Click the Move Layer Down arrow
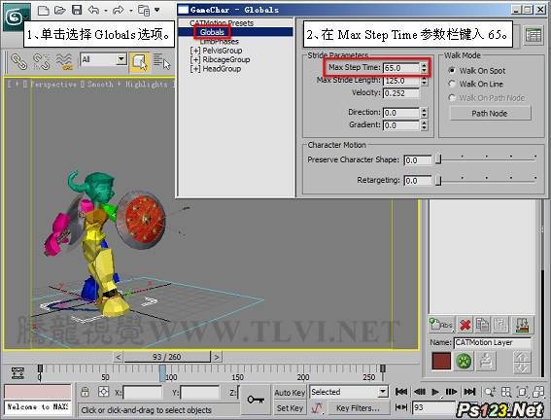The width and height of the screenshot is (551, 420). pyautogui.click(x=522, y=367)
